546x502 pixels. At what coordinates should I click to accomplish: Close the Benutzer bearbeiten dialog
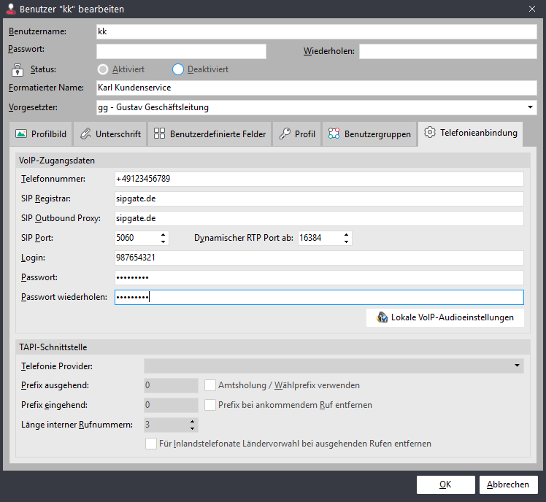[x=531, y=9]
